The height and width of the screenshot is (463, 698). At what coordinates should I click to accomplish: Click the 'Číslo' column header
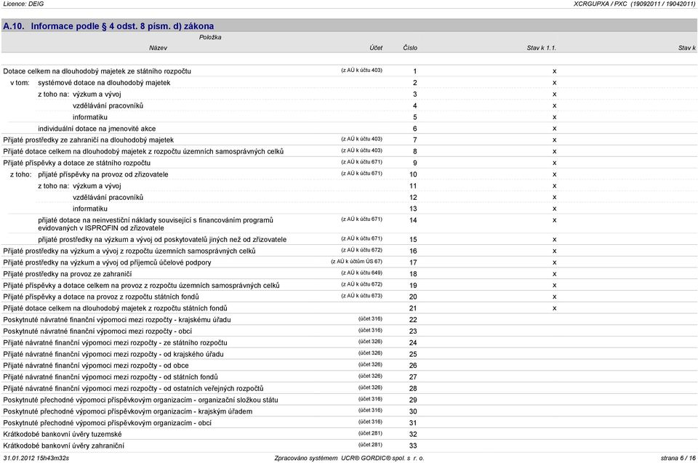(x=410, y=48)
